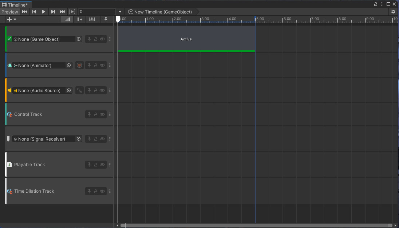Switch to the Timeline tab

coord(15,4)
